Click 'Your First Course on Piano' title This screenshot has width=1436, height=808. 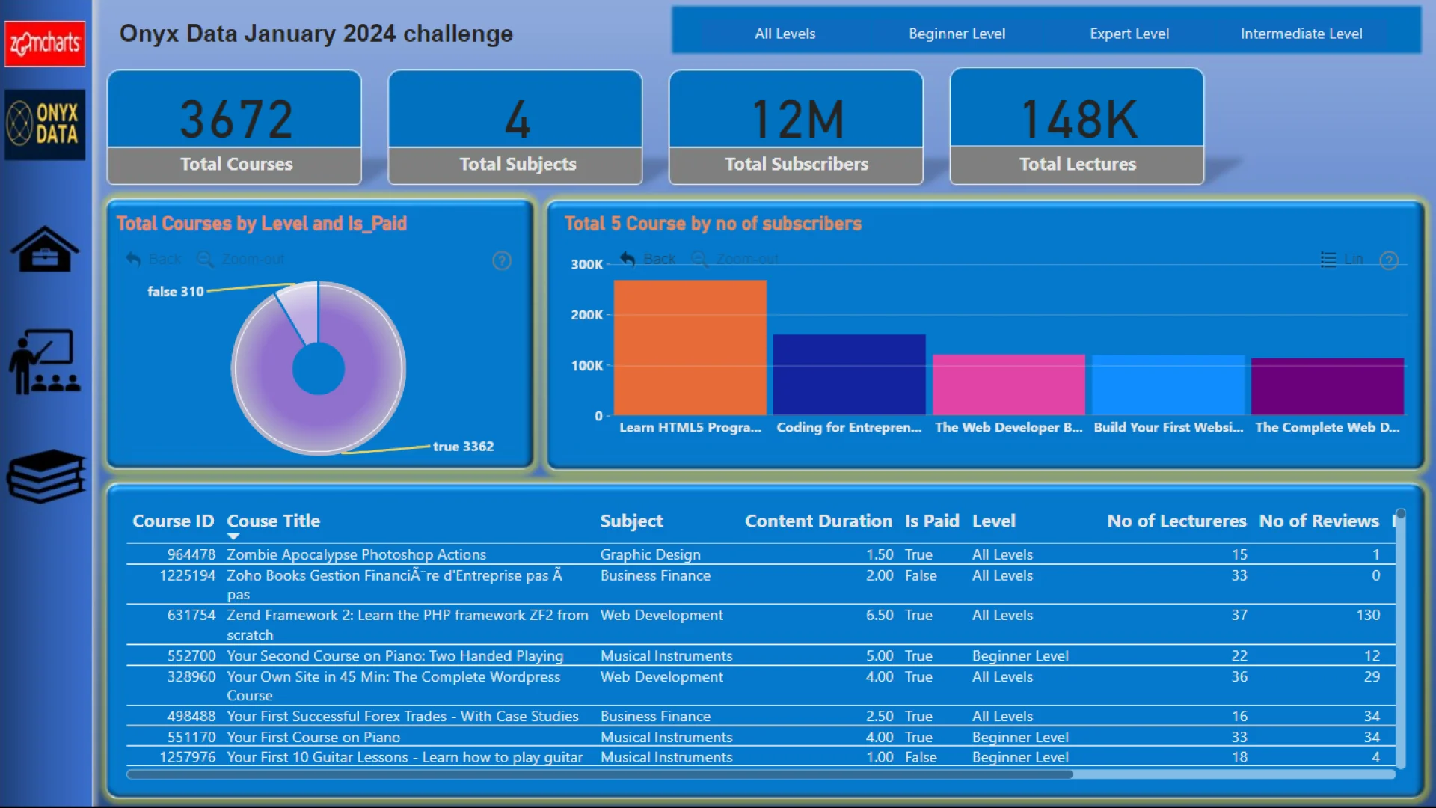point(313,737)
